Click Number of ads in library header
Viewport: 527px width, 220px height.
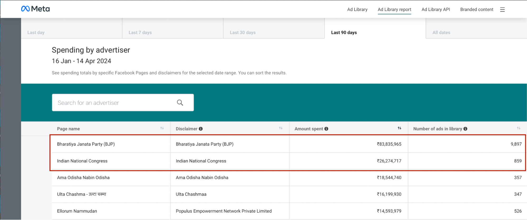click(438, 129)
